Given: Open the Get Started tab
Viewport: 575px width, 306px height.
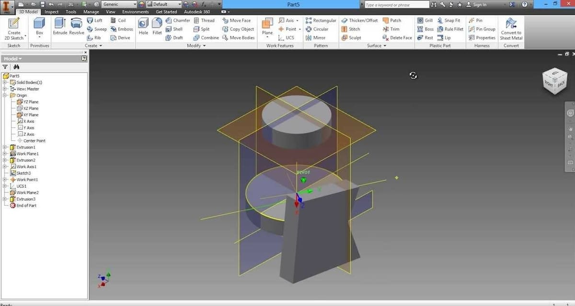Looking at the screenshot, I should point(167,11).
